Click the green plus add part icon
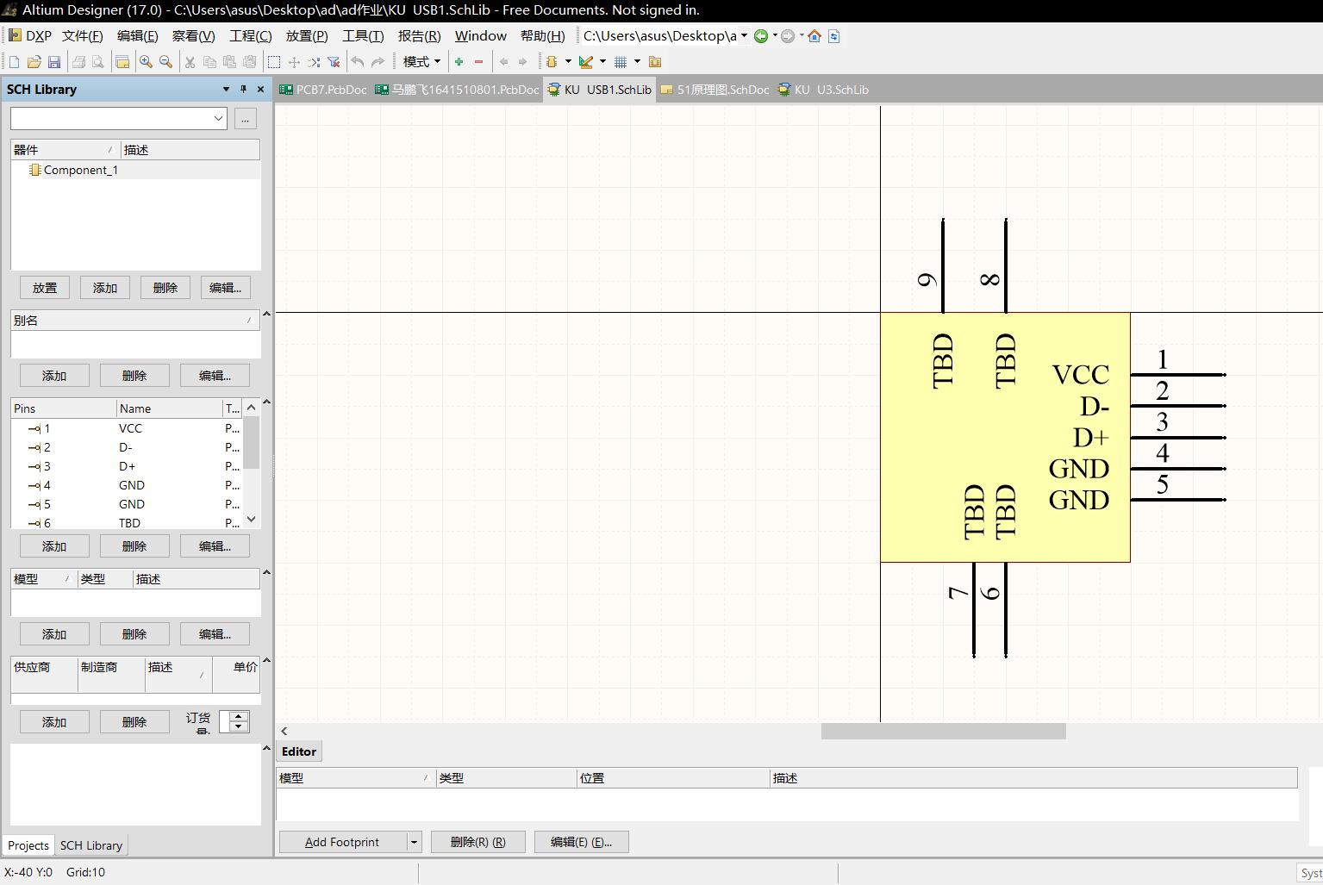Screen dimensions: 1323x885 (459, 62)
